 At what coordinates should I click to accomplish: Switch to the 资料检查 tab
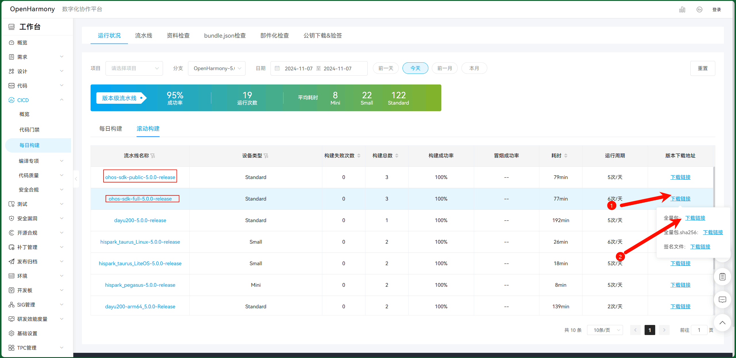point(178,35)
